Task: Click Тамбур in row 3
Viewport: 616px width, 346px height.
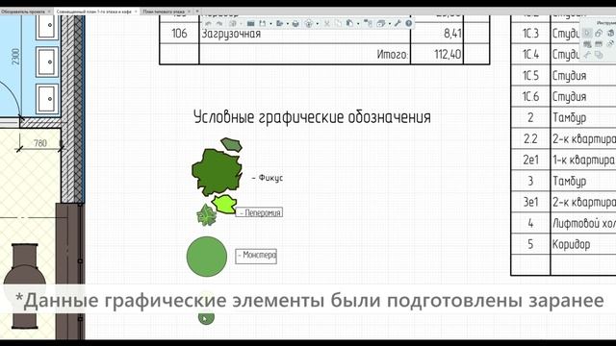Action: [569, 182]
